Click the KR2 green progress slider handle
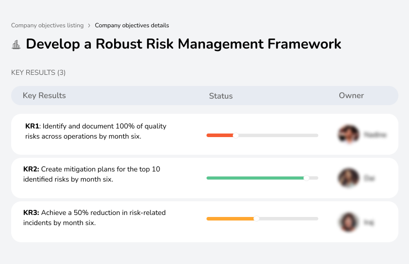This screenshot has width=409, height=264. [x=306, y=178]
